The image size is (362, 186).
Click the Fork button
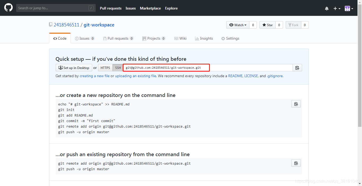click(x=293, y=25)
